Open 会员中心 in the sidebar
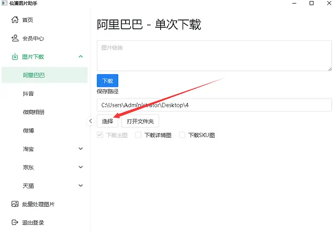335x248 pixels. click(33, 38)
